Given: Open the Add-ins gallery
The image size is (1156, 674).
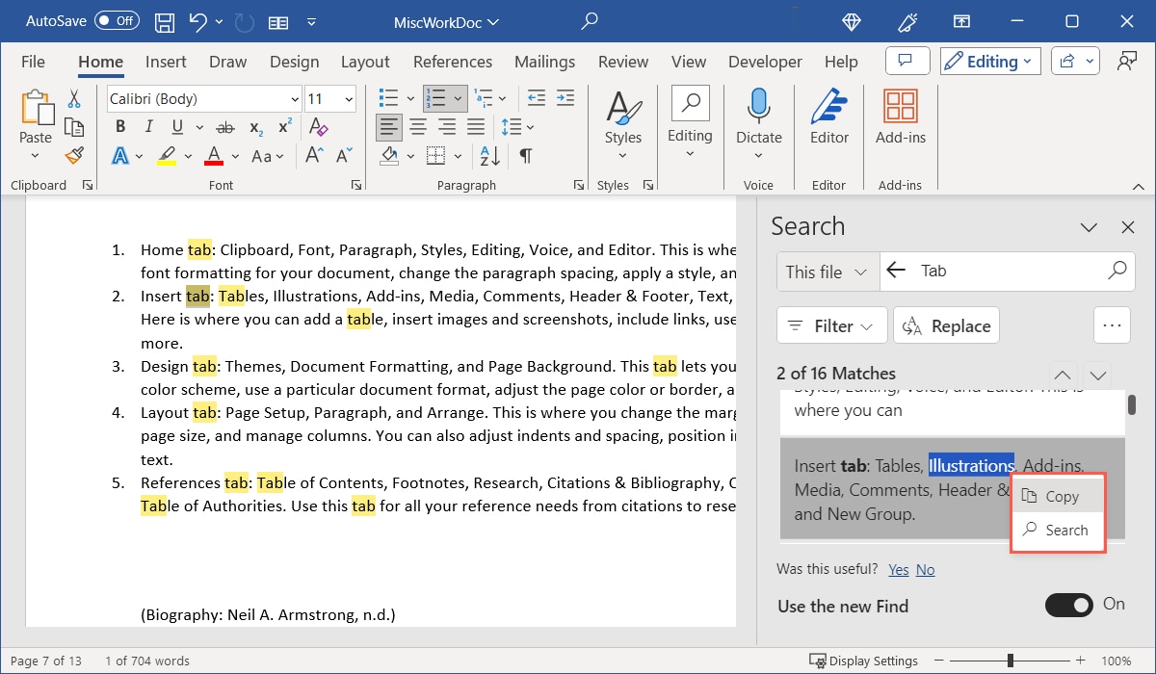Looking at the screenshot, I should [900, 120].
